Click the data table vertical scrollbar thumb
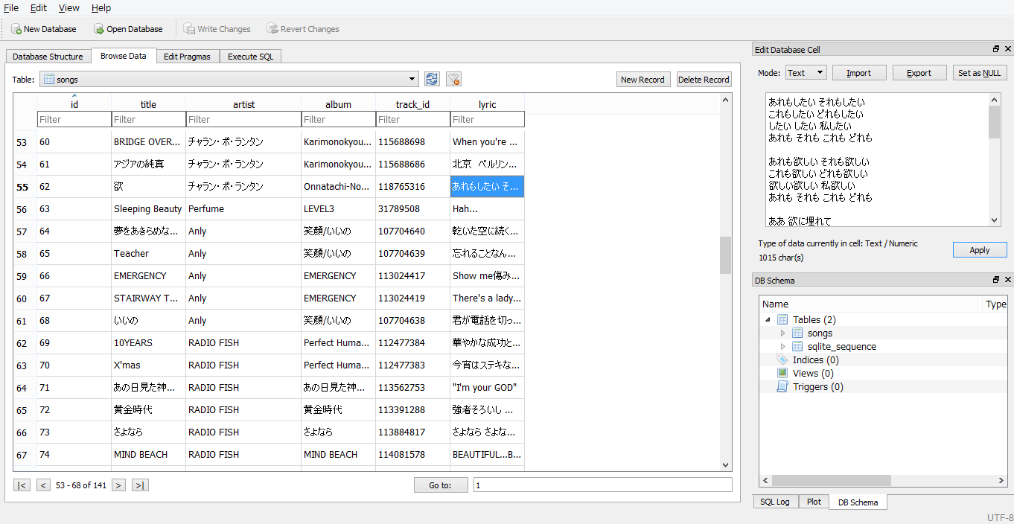This screenshot has height=524, width=1014. pyautogui.click(x=725, y=255)
